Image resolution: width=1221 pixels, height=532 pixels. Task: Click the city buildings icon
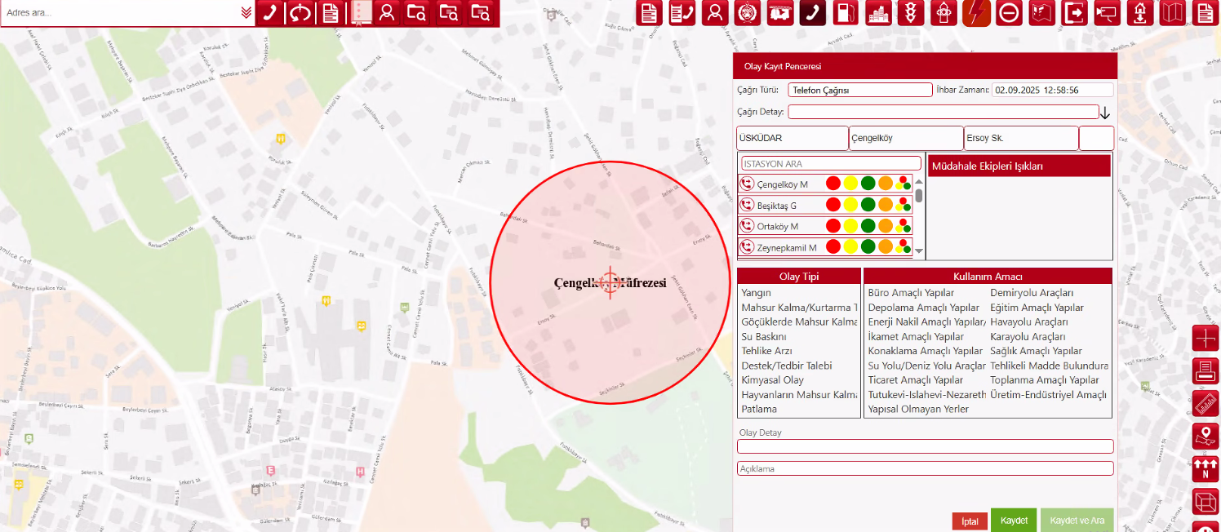point(878,13)
